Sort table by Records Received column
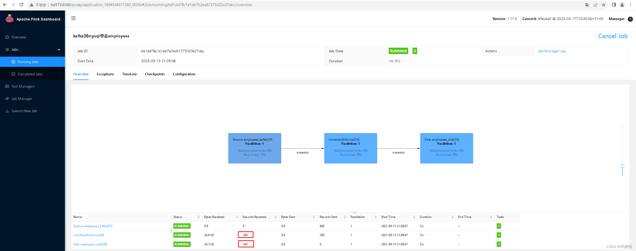Image resolution: width=636 pixels, height=251 pixels. click(x=276, y=217)
